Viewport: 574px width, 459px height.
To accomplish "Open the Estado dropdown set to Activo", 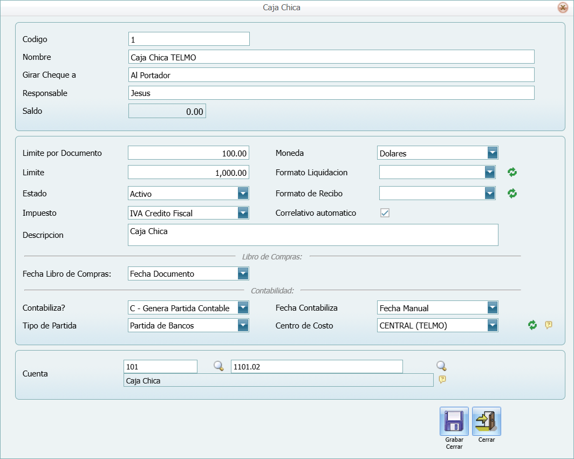I will point(243,193).
